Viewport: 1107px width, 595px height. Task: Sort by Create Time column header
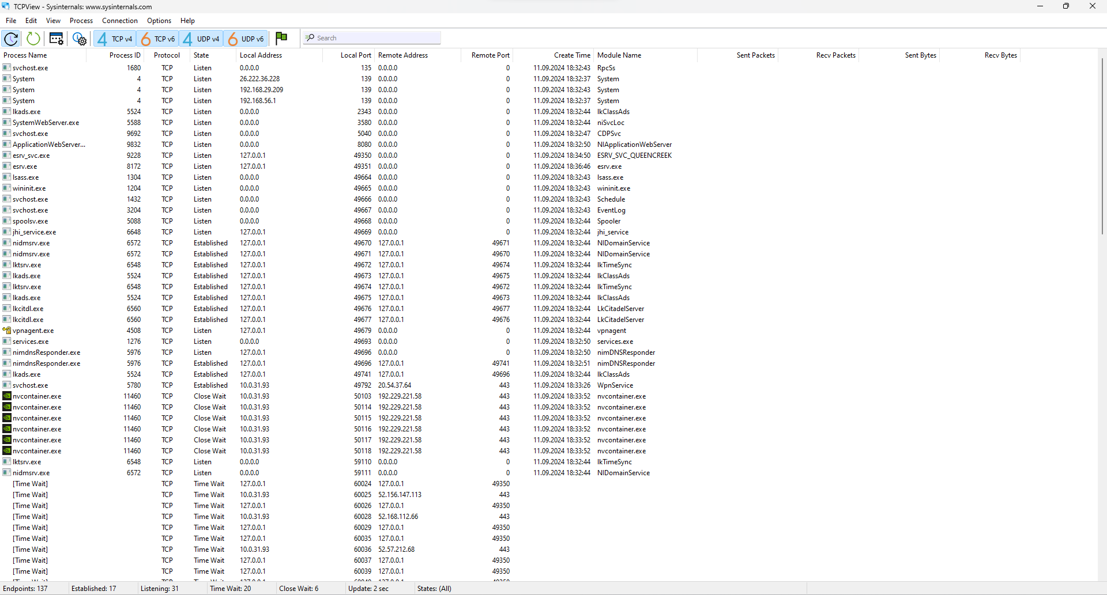click(553, 55)
